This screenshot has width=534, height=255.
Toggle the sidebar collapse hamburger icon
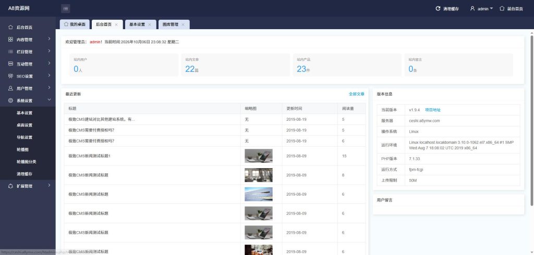(x=65, y=8)
